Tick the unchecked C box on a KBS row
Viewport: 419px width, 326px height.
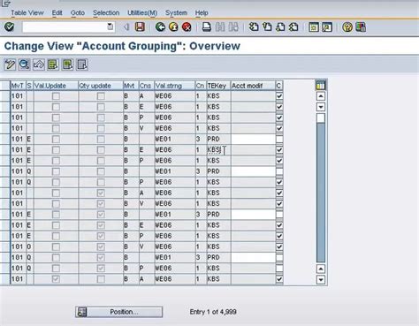[279, 269]
